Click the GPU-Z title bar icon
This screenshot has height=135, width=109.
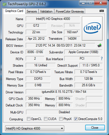[5, 4]
